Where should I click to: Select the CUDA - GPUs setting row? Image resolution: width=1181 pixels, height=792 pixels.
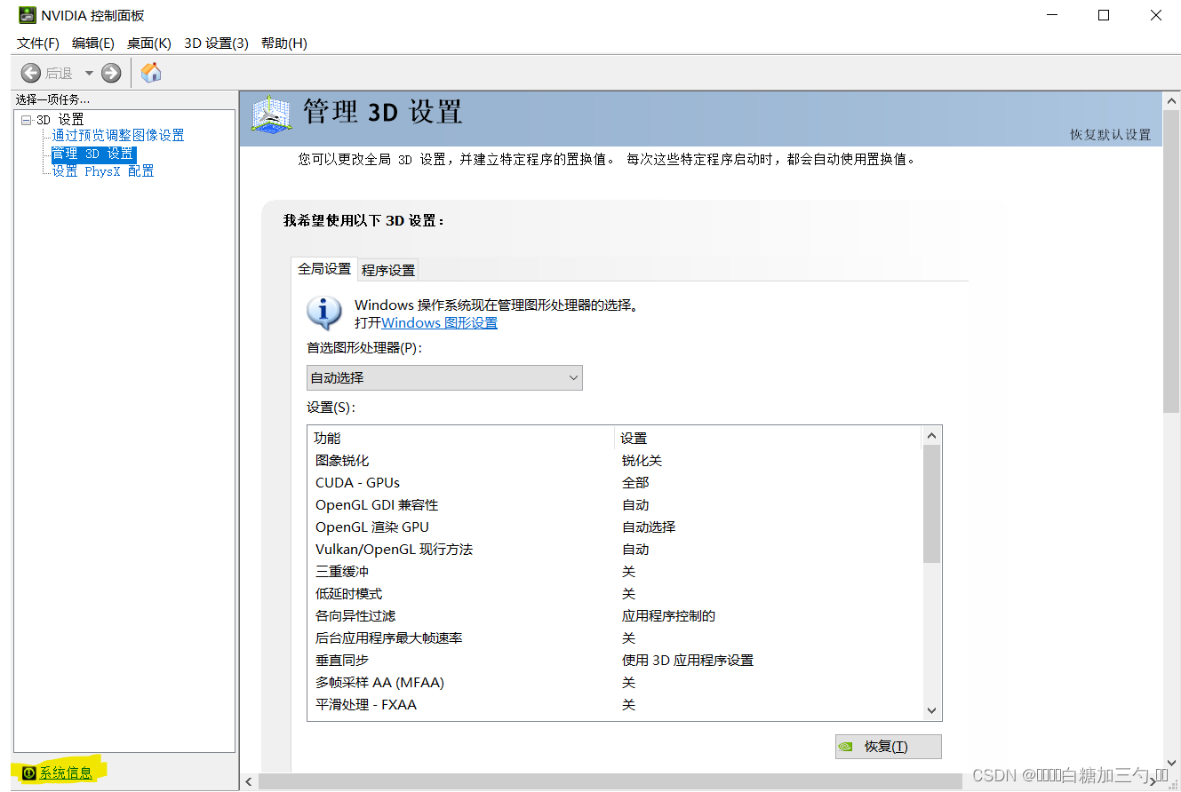[x=616, y=483]
